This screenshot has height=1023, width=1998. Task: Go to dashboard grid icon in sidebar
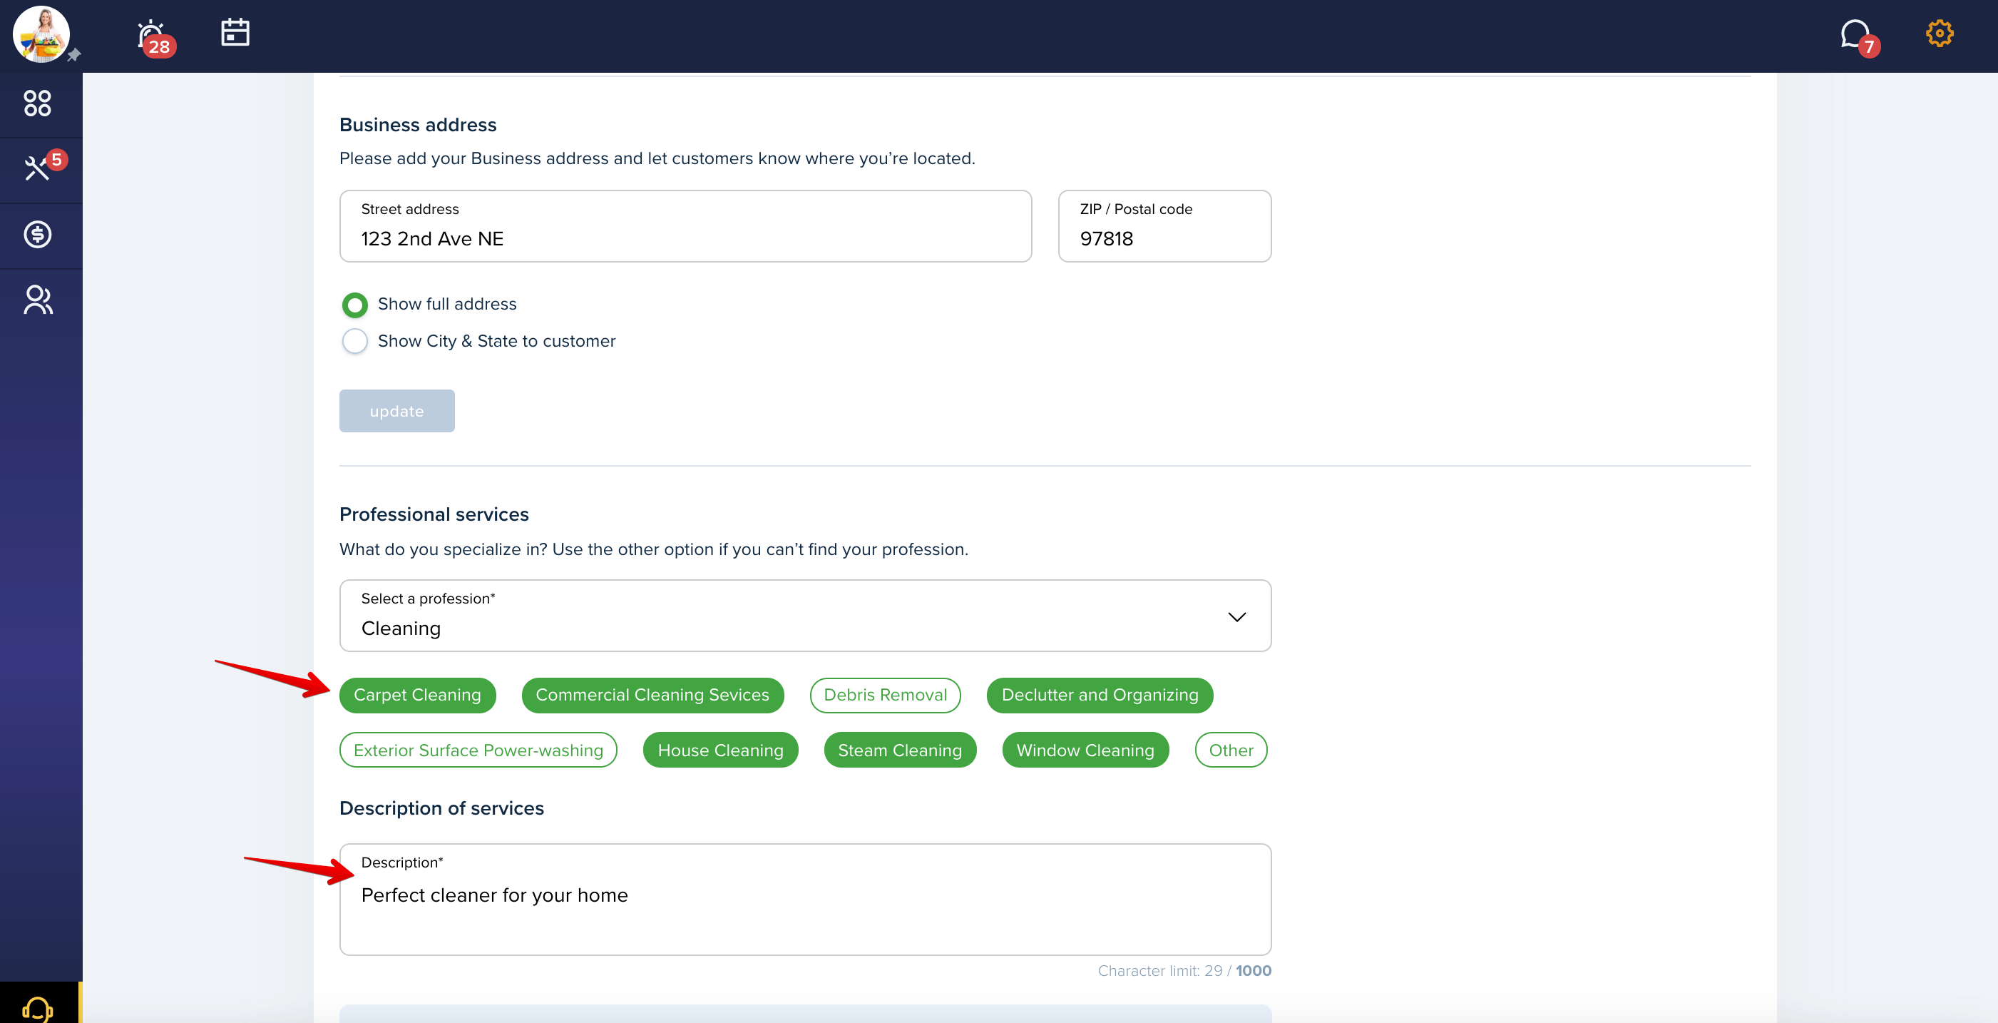pyautogui.click(x=37, y=103)
